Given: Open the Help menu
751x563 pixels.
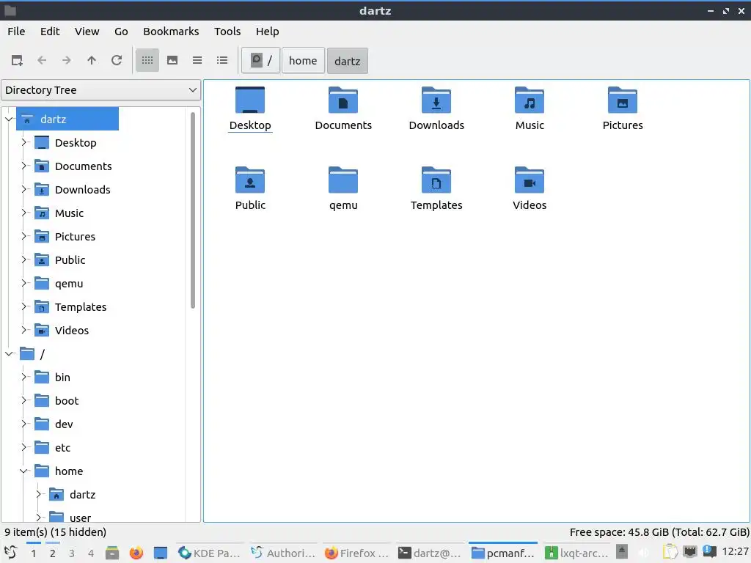Looking at the screenshot, I should tap(267, 32).
